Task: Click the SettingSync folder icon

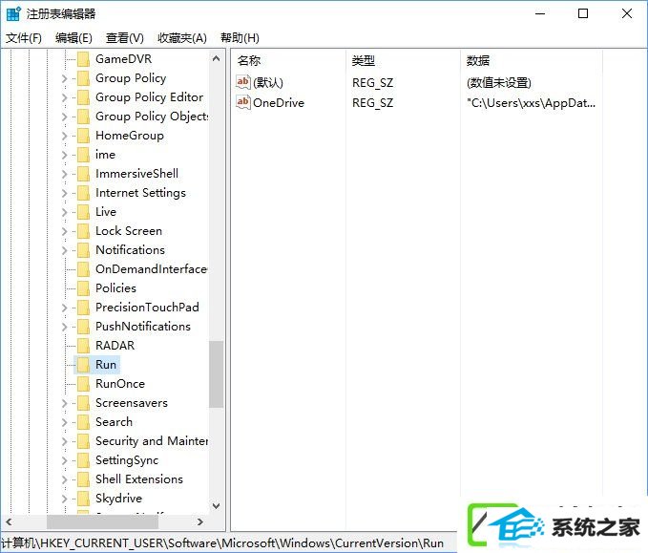Action: [83, 460]
